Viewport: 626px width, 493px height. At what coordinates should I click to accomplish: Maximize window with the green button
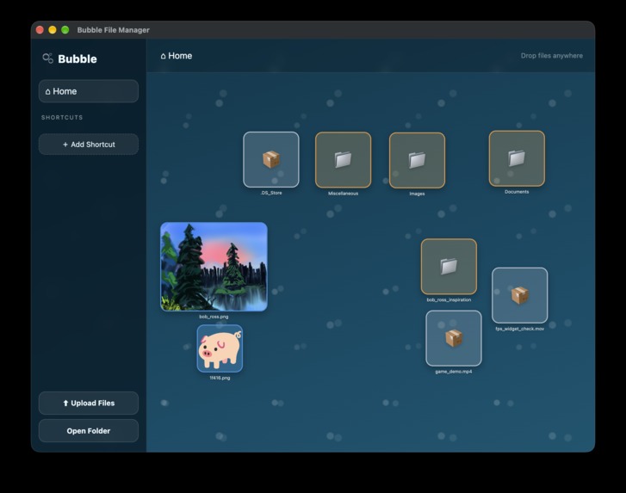[65, 30]
